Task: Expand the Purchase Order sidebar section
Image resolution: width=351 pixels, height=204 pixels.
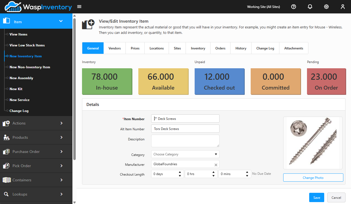Action: coord(36,152)
